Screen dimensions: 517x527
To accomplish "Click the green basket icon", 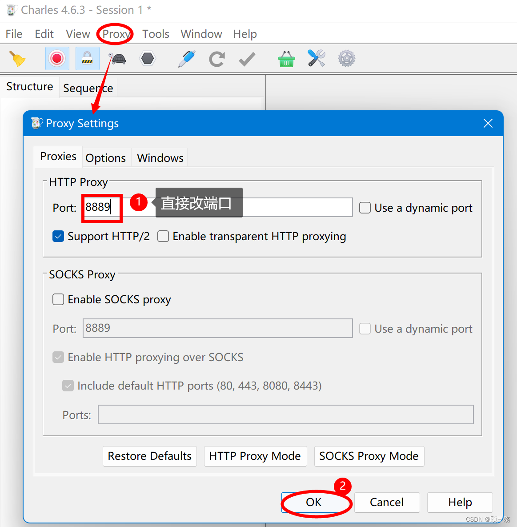I will tap(287, 59).
